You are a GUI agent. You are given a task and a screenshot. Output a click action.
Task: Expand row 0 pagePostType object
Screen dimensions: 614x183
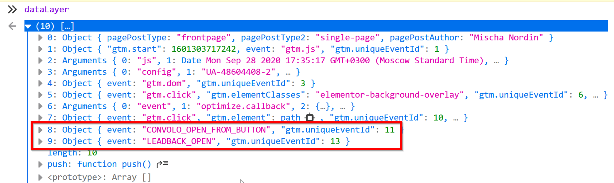click(x=40, y=38)
